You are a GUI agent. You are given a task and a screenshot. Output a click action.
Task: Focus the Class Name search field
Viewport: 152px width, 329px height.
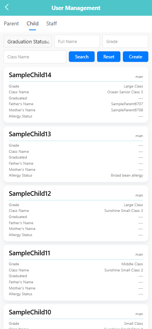pos(35,57)
